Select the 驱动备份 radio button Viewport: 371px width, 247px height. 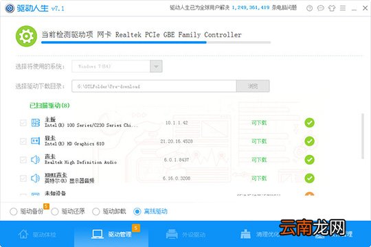coord(14,211)
